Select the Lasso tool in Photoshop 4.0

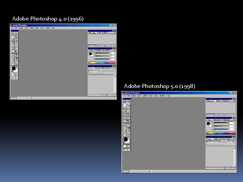tap(13, 40)
